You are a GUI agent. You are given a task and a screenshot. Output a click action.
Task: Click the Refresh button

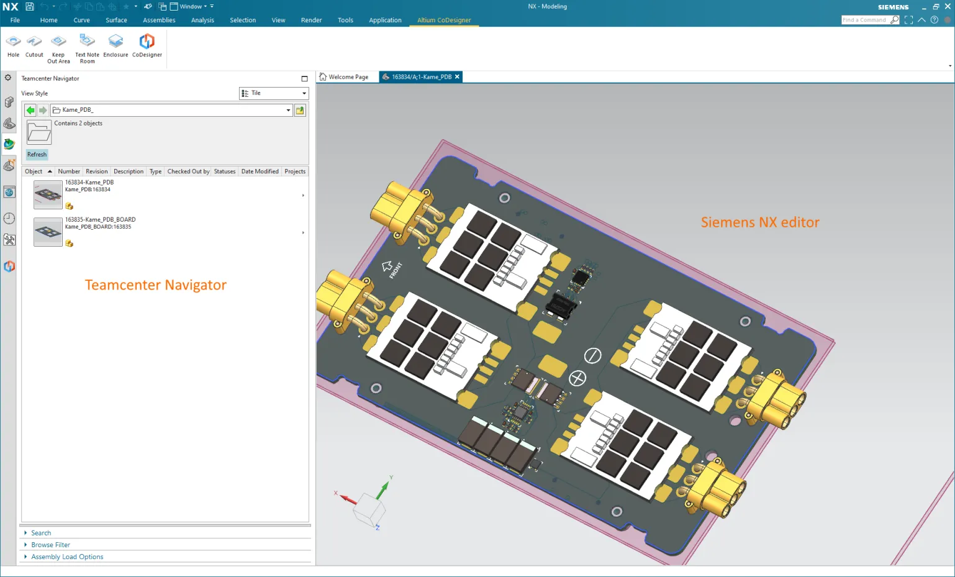37,154
